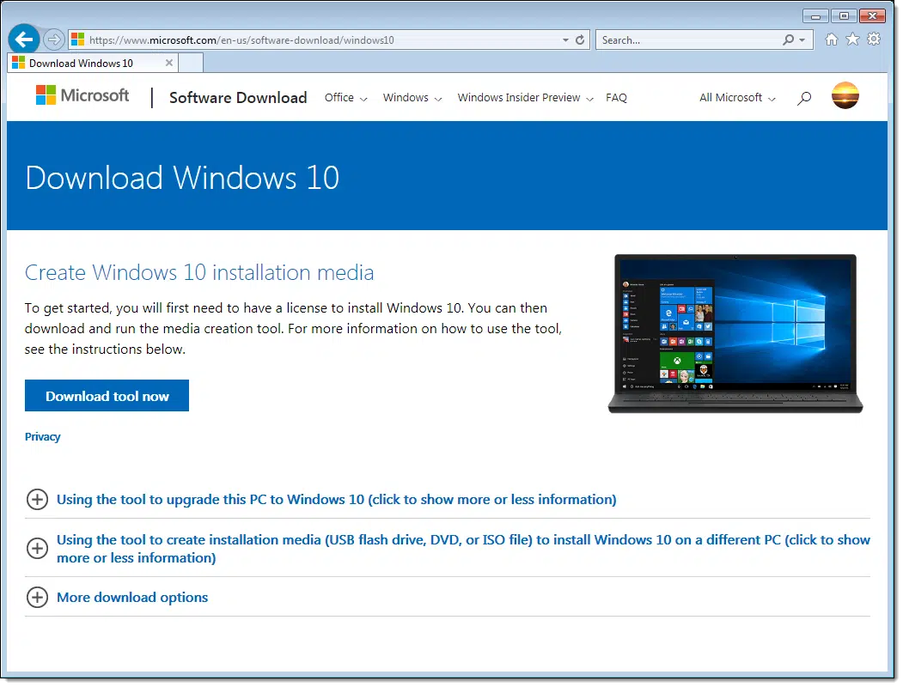This screenshot has width=903, height=687.
Task: Refresh the page with the reload icon
Action: [x=580, y=40]
